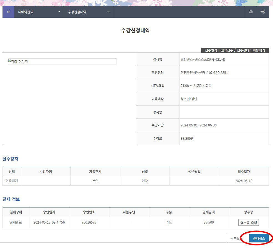This screenshot has height=249, width=273.
Task: Expand the 수강신청내역 dropdown chevron
Action: click(108, 12)
